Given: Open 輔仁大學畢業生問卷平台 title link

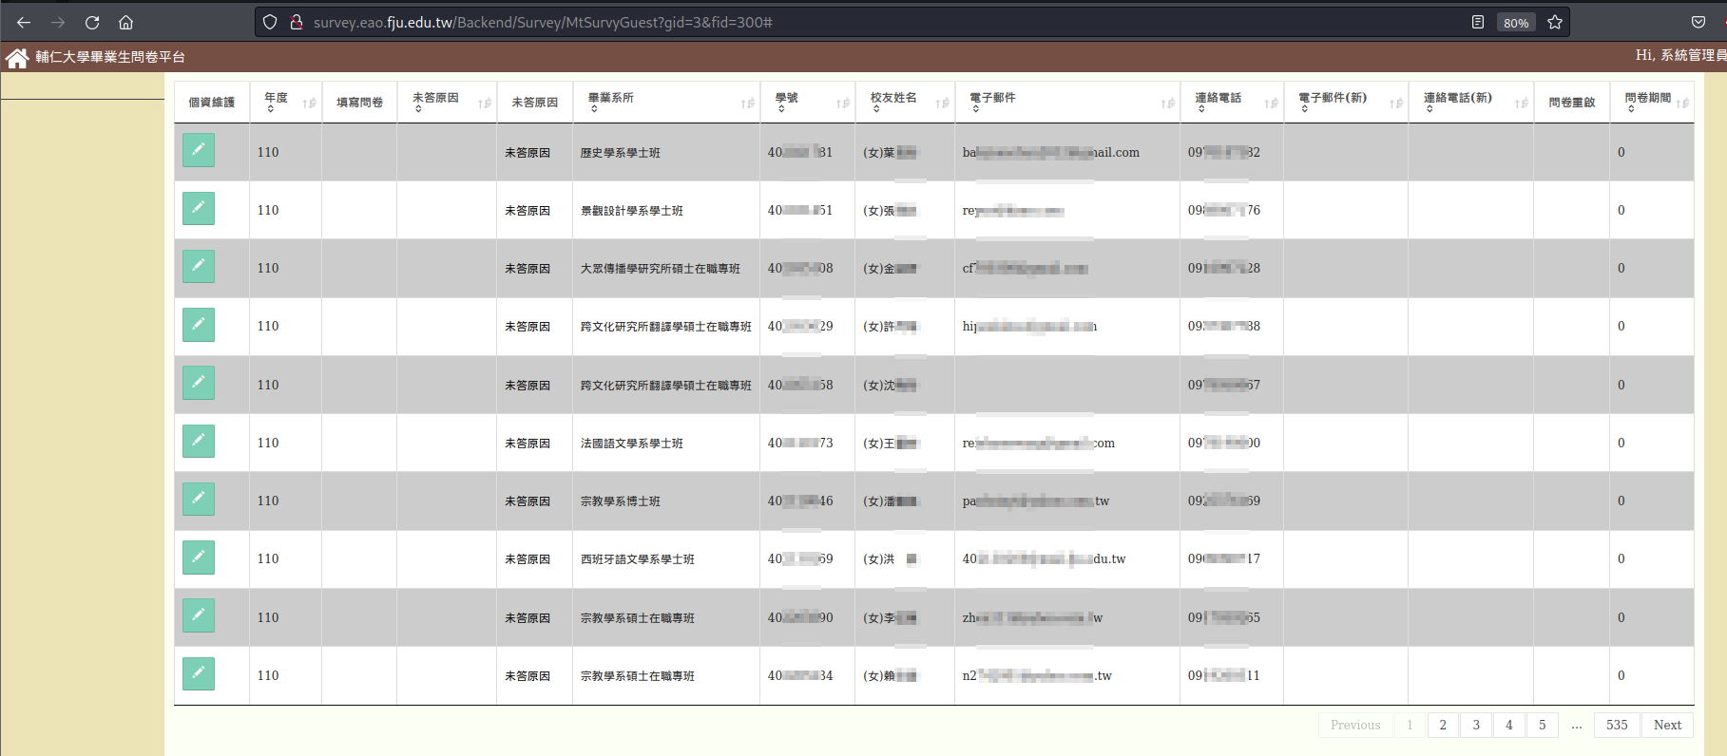Looking at the screenshot, I should point(110,57).
